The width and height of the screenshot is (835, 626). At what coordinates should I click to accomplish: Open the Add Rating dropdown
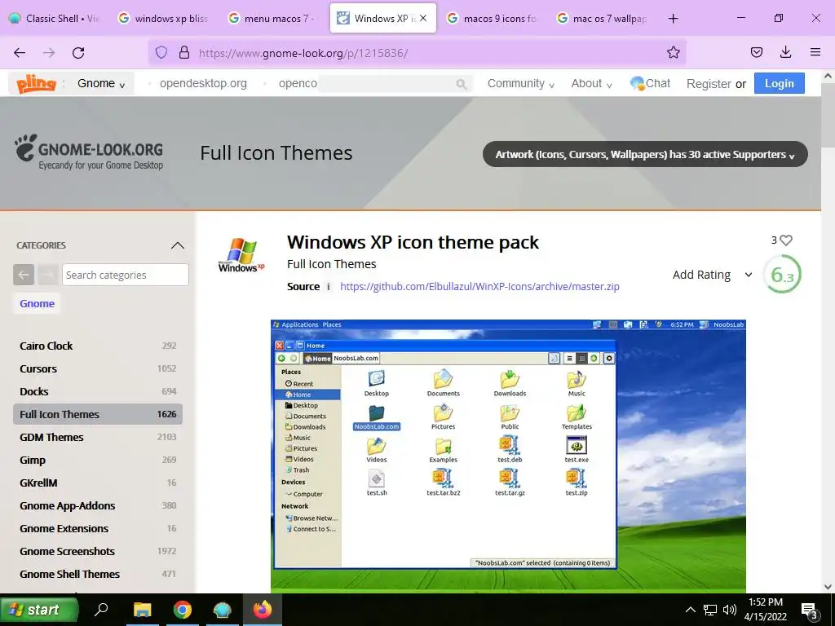pyautogui.click(x=713, y=275)
